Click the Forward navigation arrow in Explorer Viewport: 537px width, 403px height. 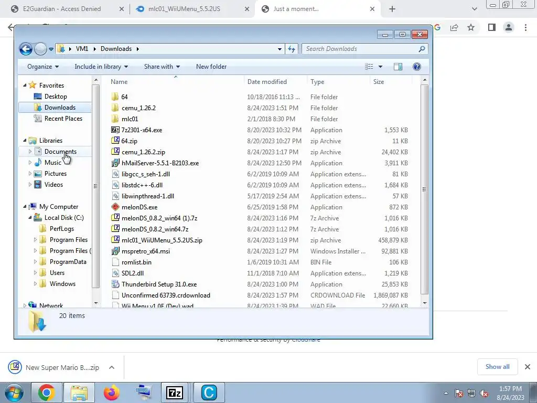(x=40, y=49)
